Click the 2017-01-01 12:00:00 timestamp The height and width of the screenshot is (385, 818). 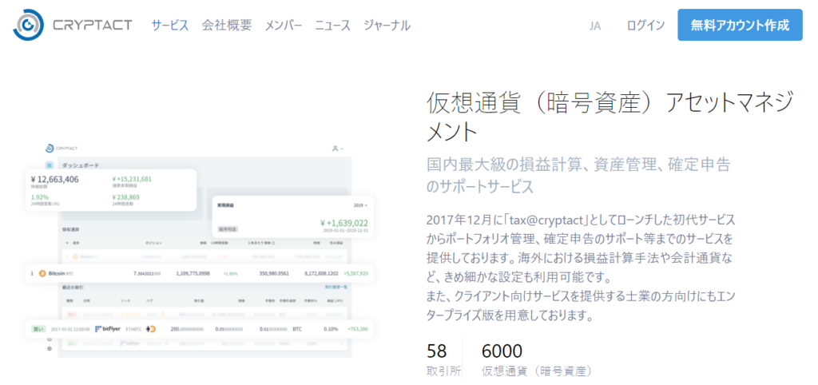[x=70, y=329]
